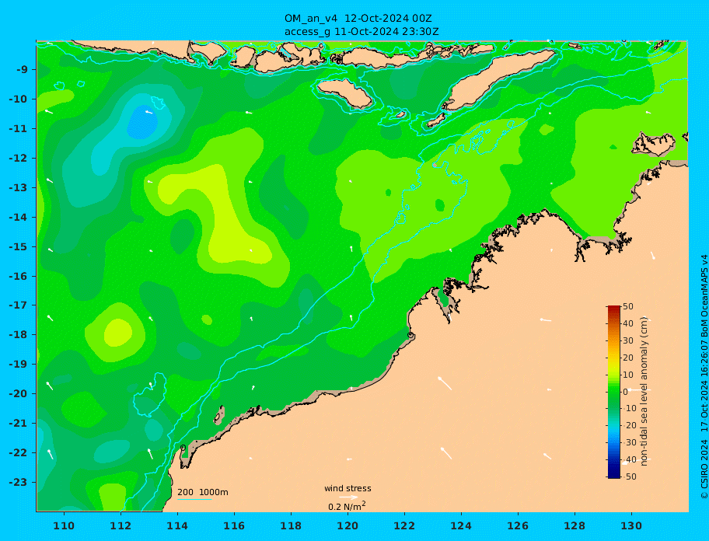The height and width of the screenshot is (541, 709).
Task: Click the latitude label "-14"
Action: [x=19, y=218]
